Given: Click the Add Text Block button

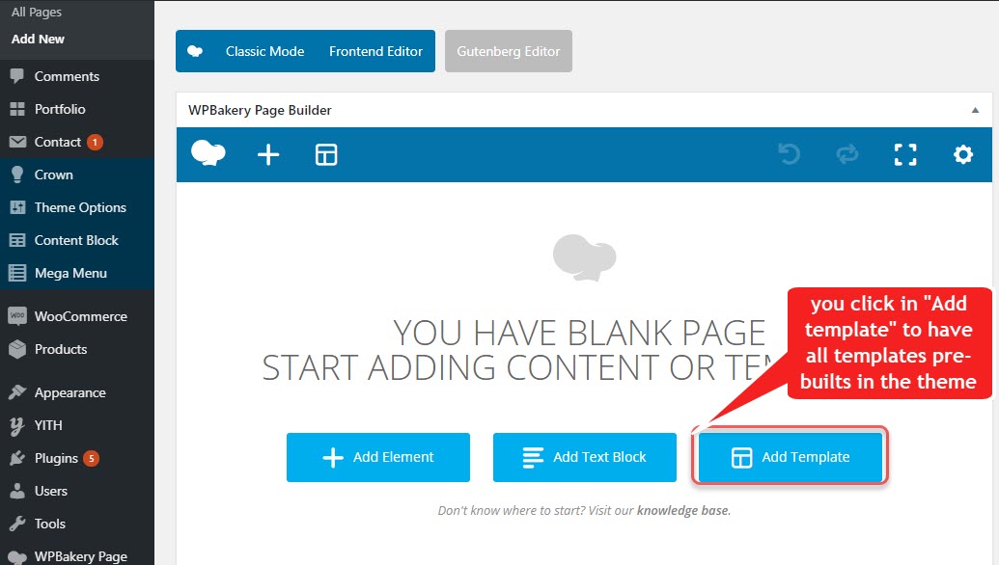Looking at the screenshot, I should click(584, 457).
